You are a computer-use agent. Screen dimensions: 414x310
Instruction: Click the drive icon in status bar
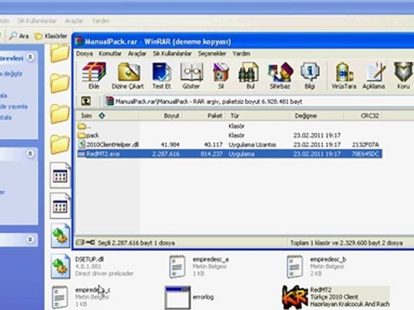tap(80, 242)
